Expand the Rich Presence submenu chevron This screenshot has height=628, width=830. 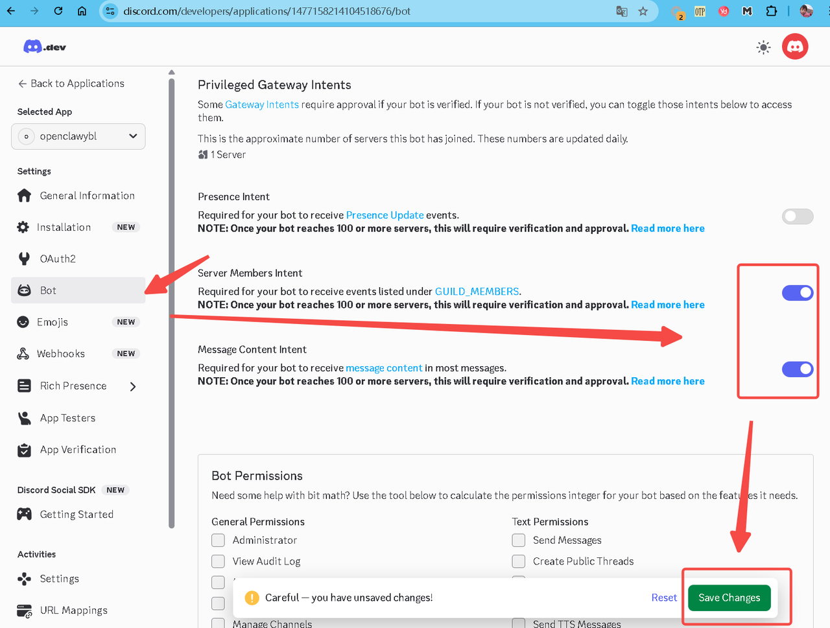pos(133,386)
